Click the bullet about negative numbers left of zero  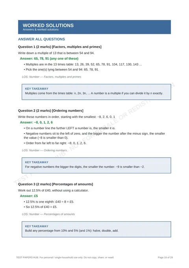pyautogui.click(x=94, y=136)
